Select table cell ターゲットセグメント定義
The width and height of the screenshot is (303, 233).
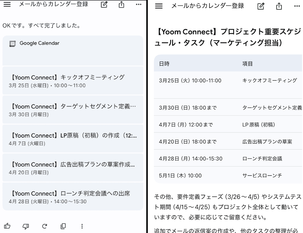click(x=272, y=107)
